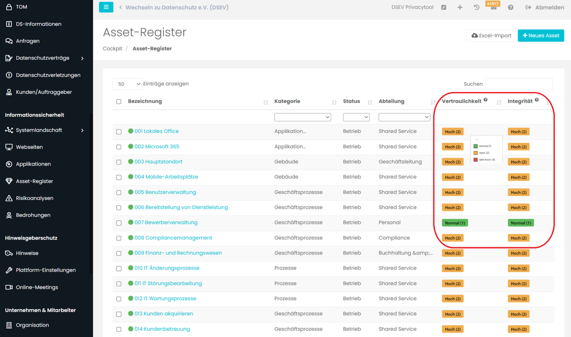Click the Status column sort arrows
Image resolution: width=571 pixels, height=337 pixels.
coord(370,102)
